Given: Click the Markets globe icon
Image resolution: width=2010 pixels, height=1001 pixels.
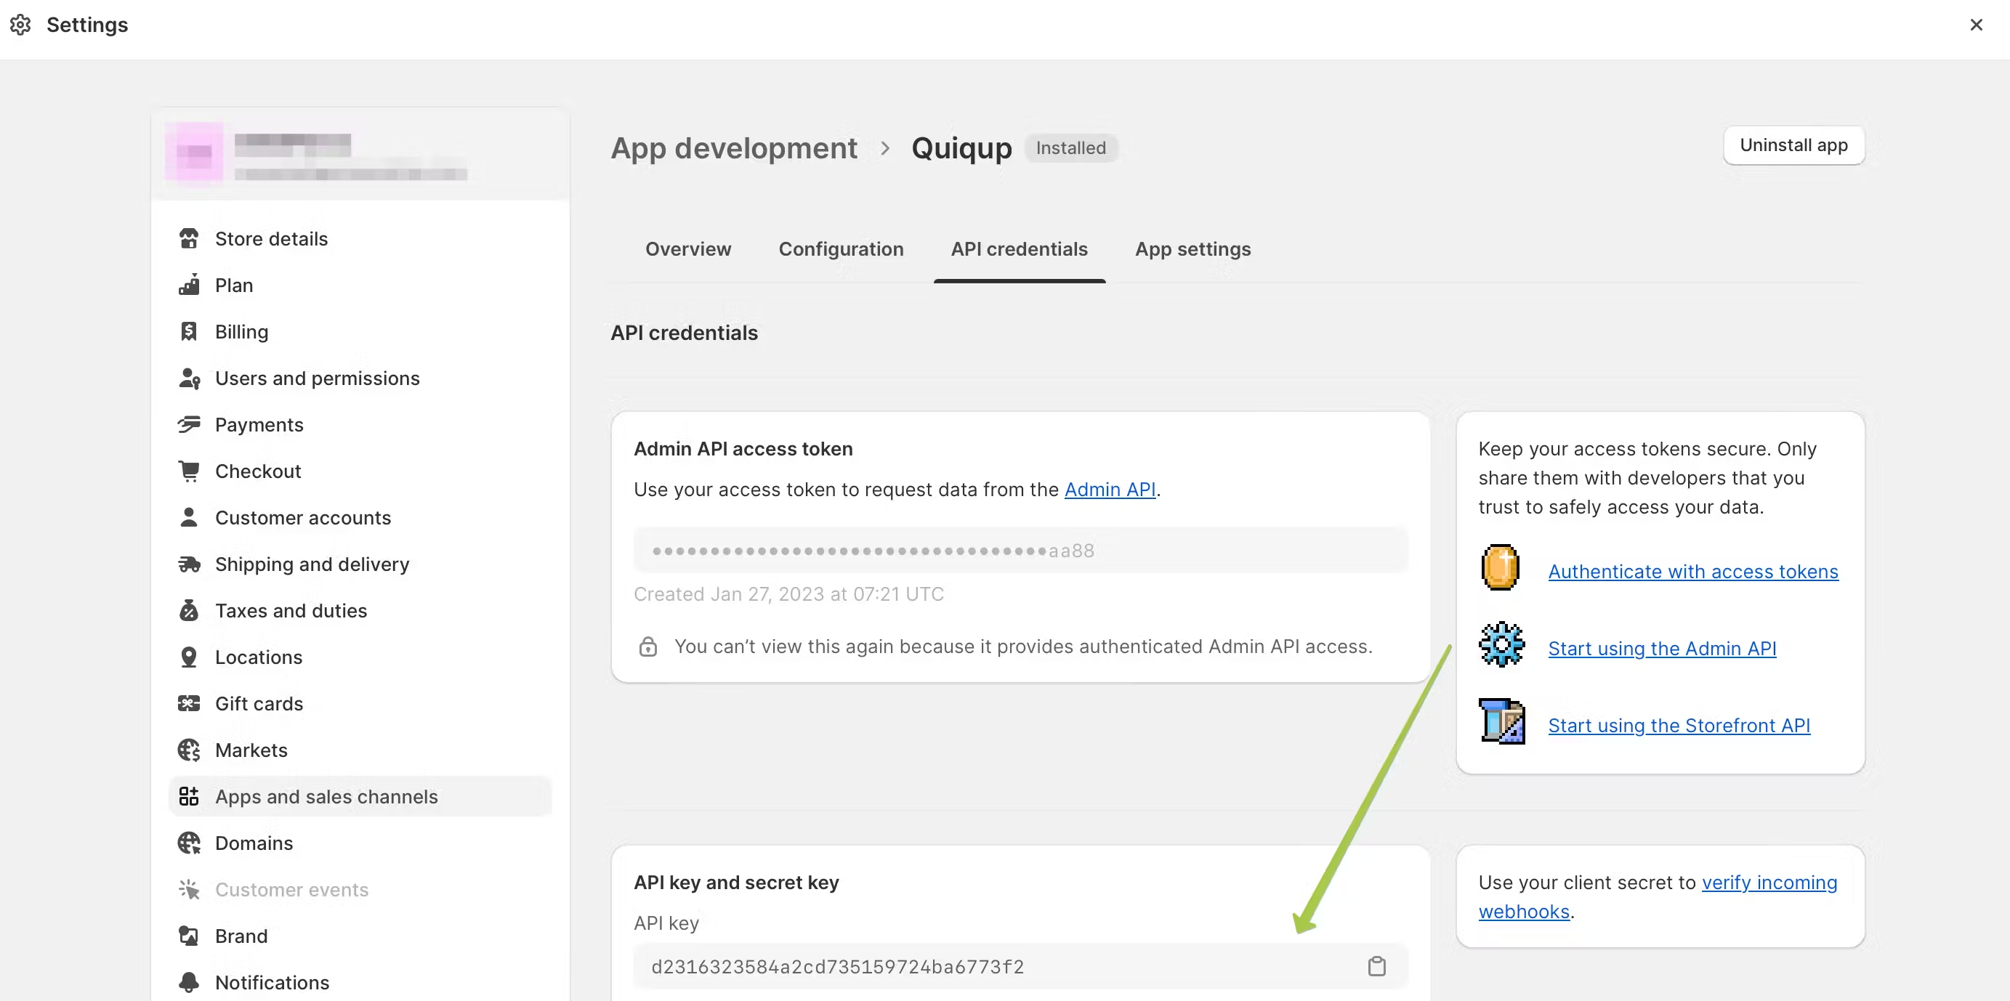Looking at the screenshot, I should click(x=189, y=750).
